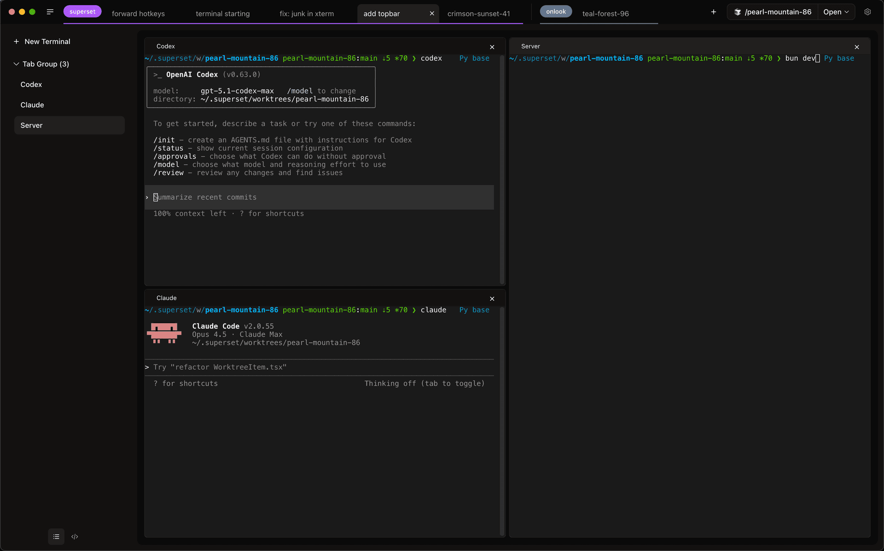
Task: Close the Claude terminal pane
Action: tap(492, 298)
